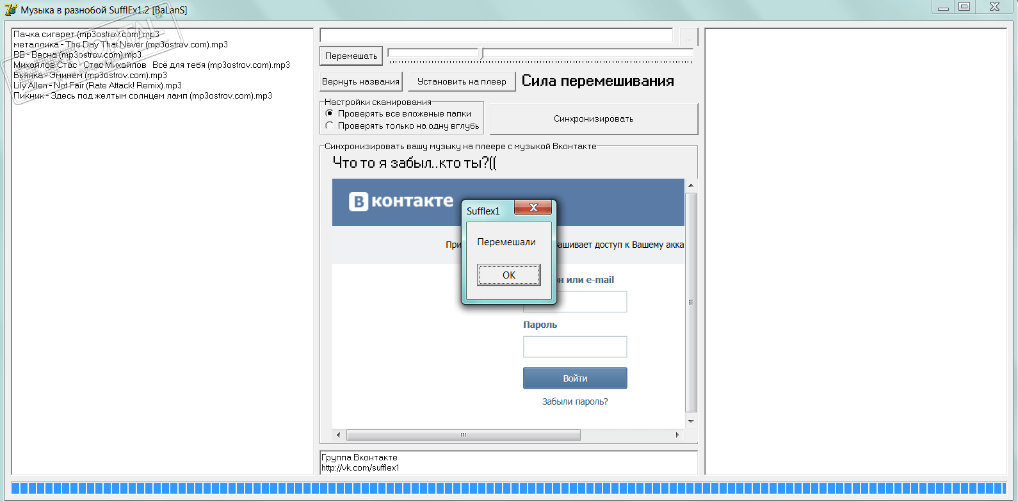Click the horizontal scrollbar thumb in VK panel
1018x502 pixels.
464,435
